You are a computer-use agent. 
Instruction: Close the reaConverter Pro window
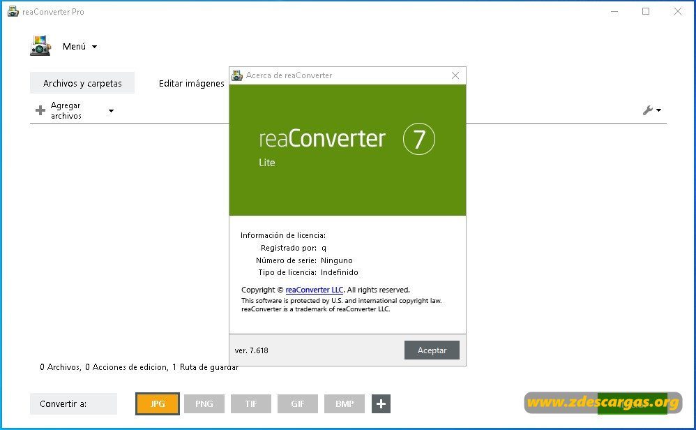pos(678,12)
